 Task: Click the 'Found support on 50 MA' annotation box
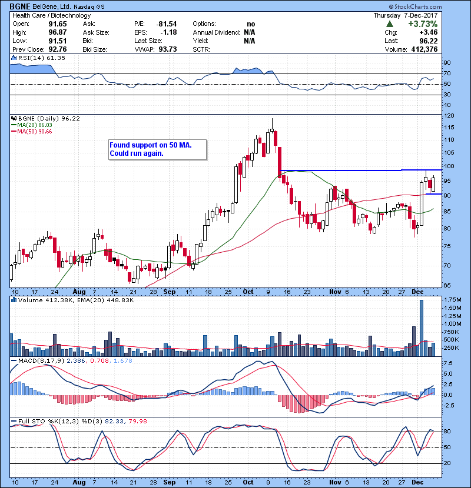(x=157, y=150)
